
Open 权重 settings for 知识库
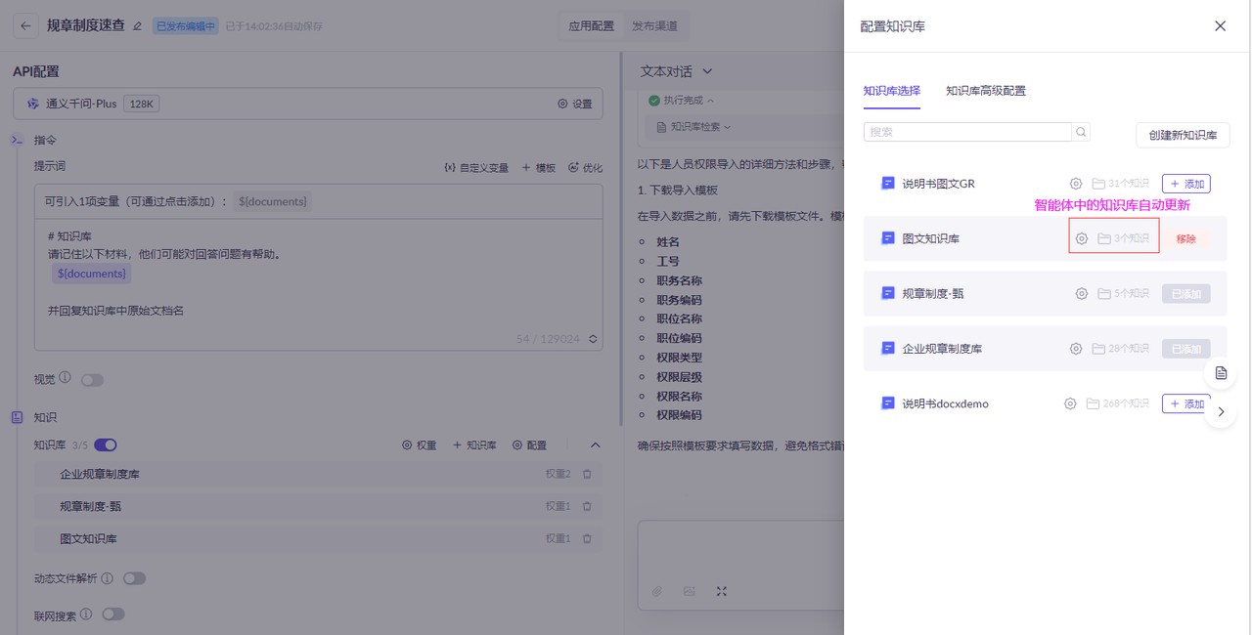(x=419, y=444)
